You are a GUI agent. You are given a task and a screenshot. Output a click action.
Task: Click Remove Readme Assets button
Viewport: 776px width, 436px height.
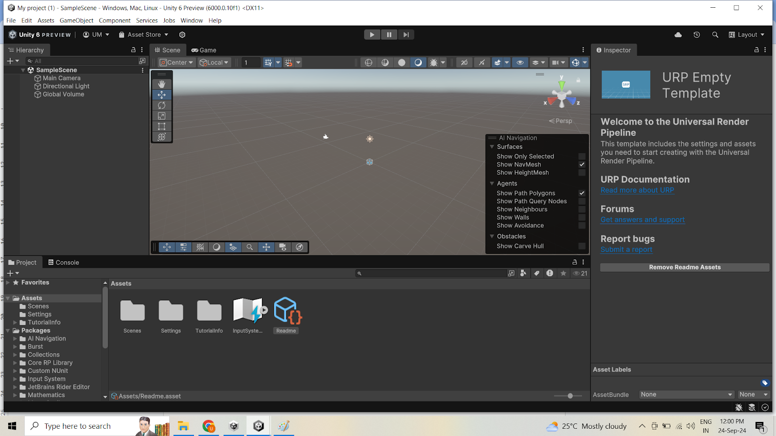click(x=685, y=267)
